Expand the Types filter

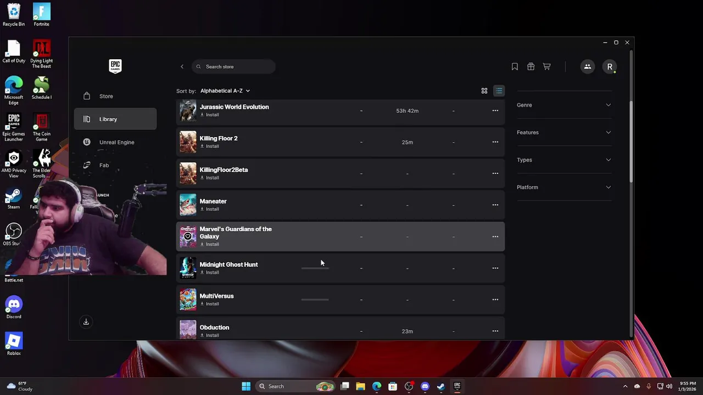click(x=564, y=160)
